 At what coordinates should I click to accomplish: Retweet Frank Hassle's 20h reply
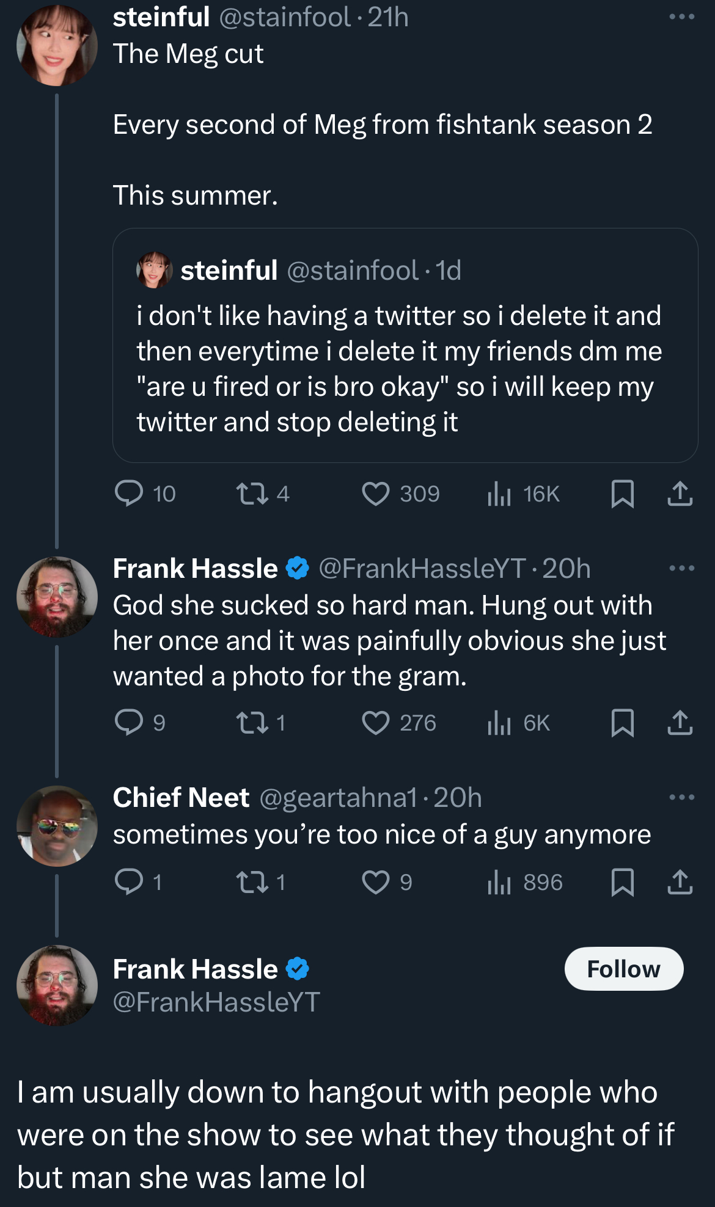point(252,723)
